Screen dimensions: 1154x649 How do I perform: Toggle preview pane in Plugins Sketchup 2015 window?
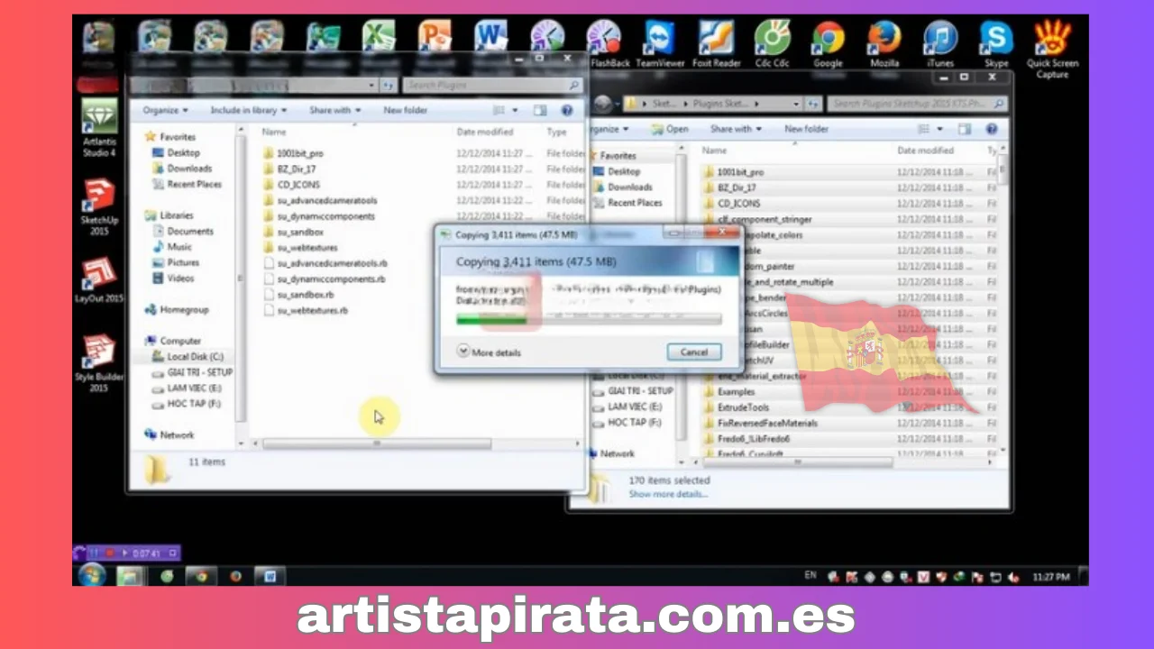[x=964, y=129]
